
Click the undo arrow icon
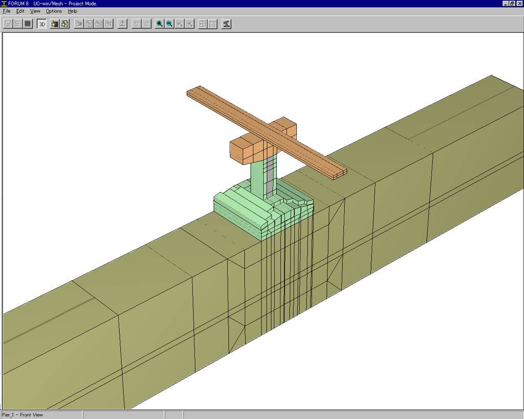(x=137, y=24)
